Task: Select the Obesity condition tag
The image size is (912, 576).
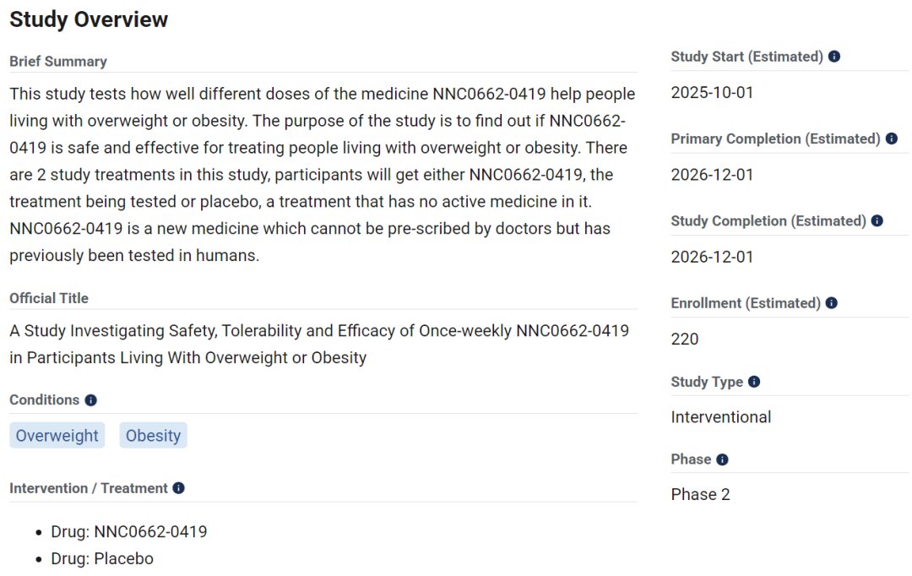Action: (x=153, y=435)
